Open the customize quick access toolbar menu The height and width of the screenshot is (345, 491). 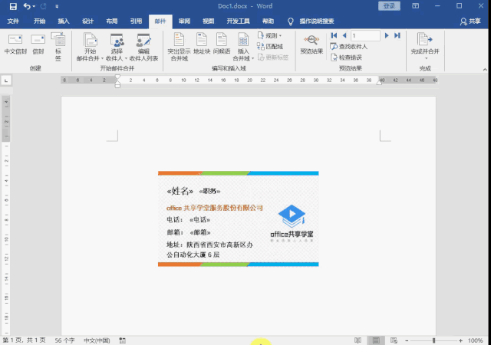point(57,6)
